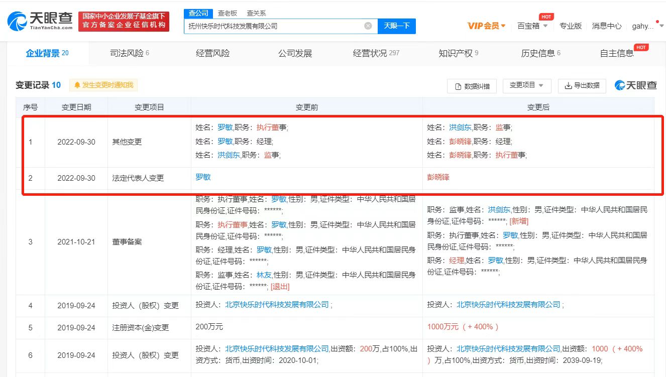Click the 导出数据 export data button
The image size is (666, 377).
(582, 86)
